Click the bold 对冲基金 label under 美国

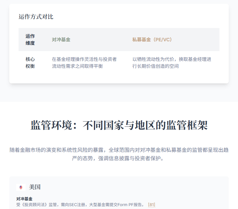click(24, 199)
